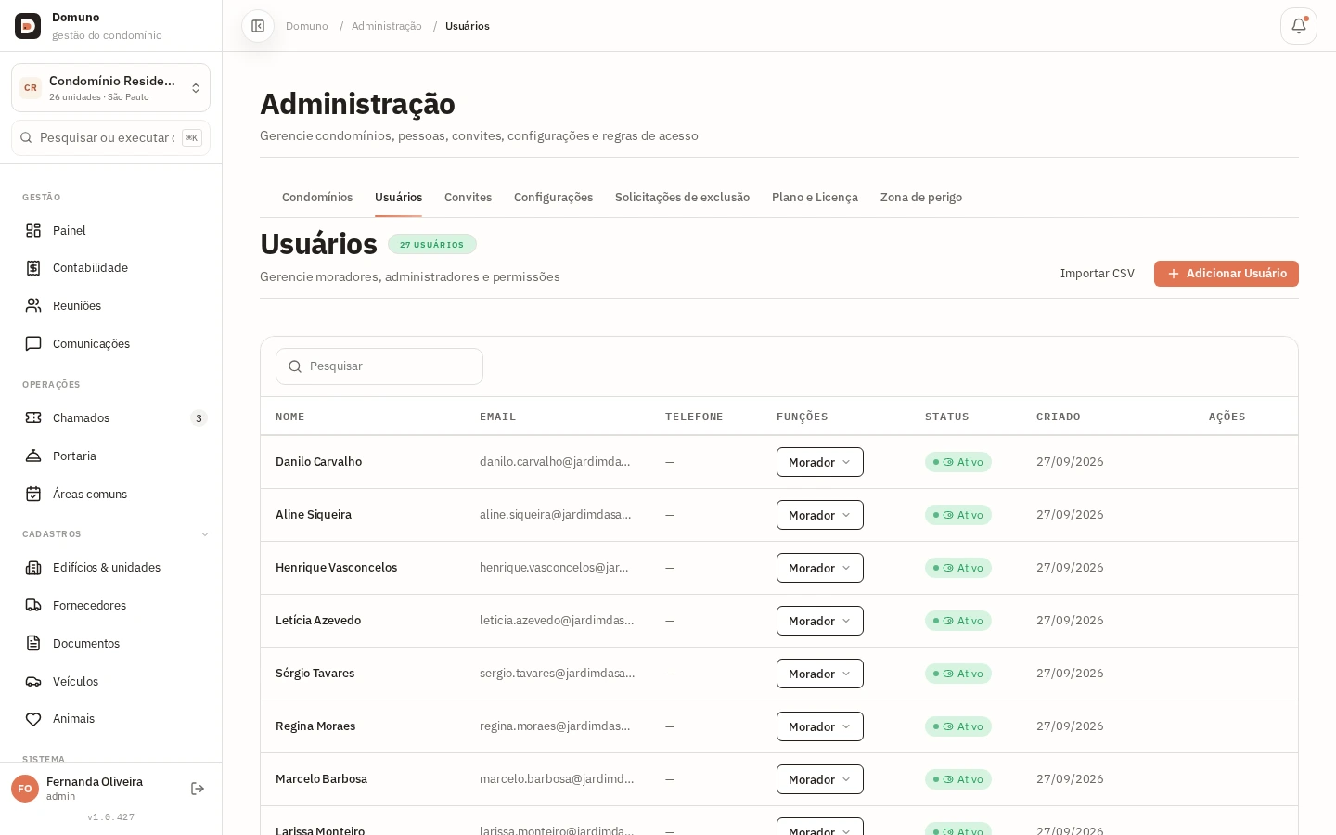Click the Status column header
This screenshot has height=835, width=1336.
click(947, 417)
